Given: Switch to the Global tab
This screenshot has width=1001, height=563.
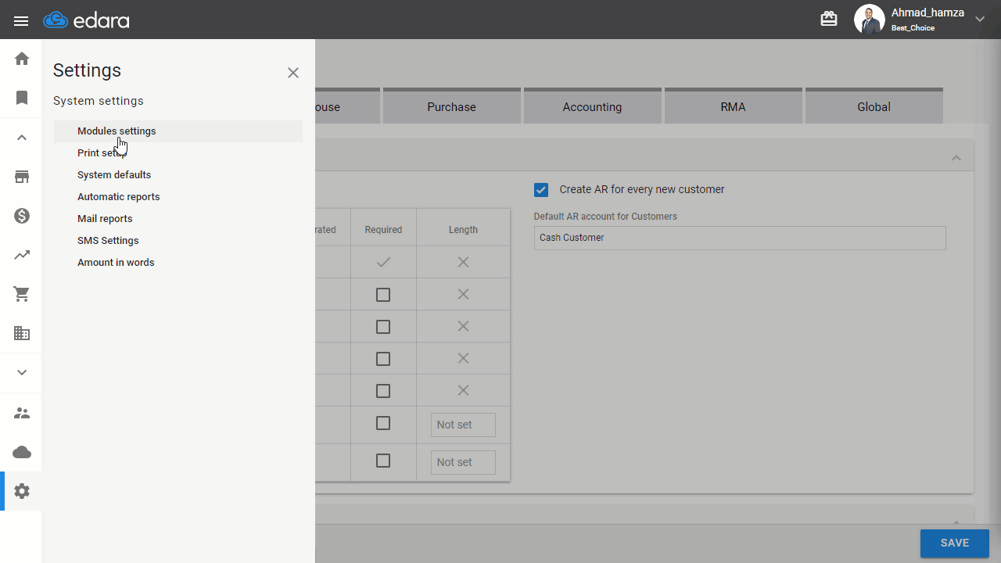Looking at the screenshot, I should [x=874, y=106].
